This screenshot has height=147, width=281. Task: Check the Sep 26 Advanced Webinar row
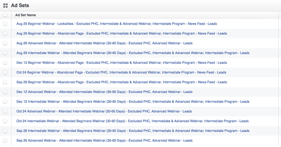(x=5, y=140)
